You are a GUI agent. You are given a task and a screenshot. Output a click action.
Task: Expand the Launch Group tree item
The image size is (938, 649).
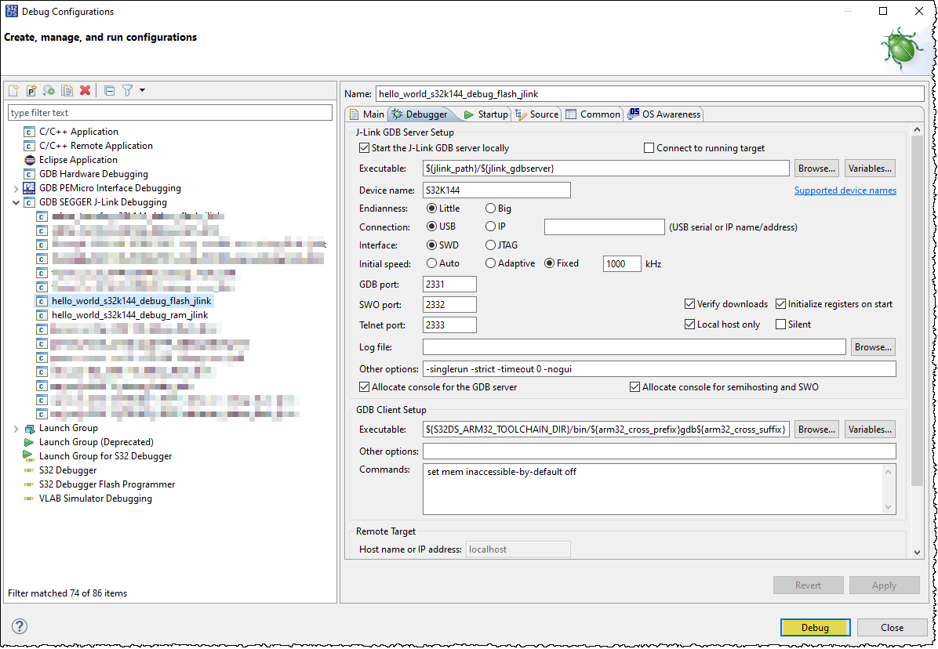coord(16,428)
